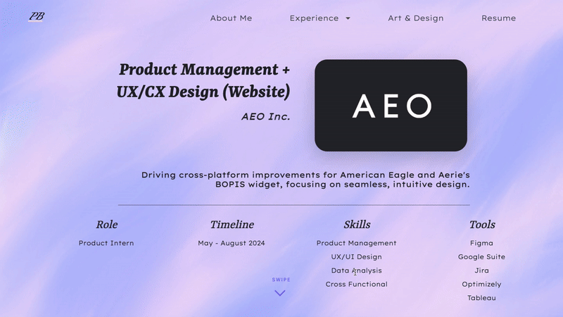Viewport: 563px width, 317px height.
Task: Click 'Product Management' under Skills
Action: point(356,243)
